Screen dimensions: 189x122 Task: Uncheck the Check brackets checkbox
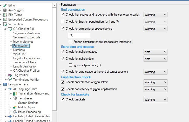pos(63,99)
